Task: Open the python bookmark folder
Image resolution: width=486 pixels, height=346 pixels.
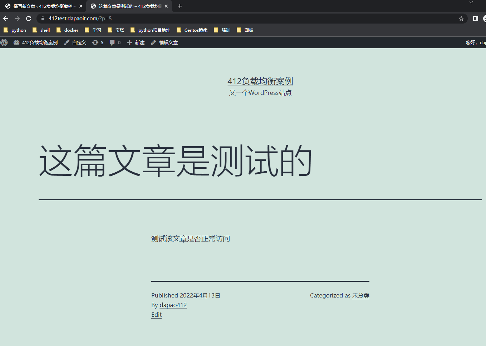Action: point(15,30)
